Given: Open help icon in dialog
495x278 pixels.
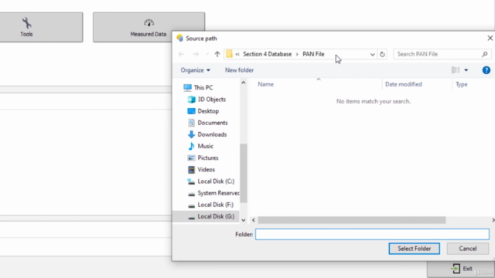Looking at the screenshot, I should [486, 70].
